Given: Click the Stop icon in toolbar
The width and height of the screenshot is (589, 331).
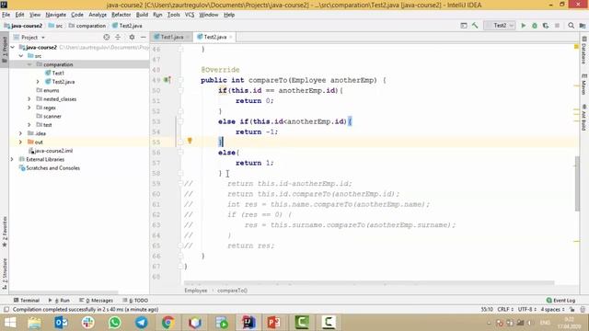Looking at the screenshot, I should 557,26.
